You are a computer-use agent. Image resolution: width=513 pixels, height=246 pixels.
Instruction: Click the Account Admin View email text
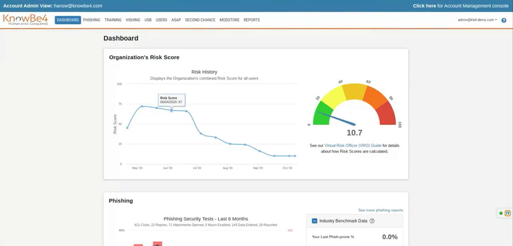(x=78, y=6)
